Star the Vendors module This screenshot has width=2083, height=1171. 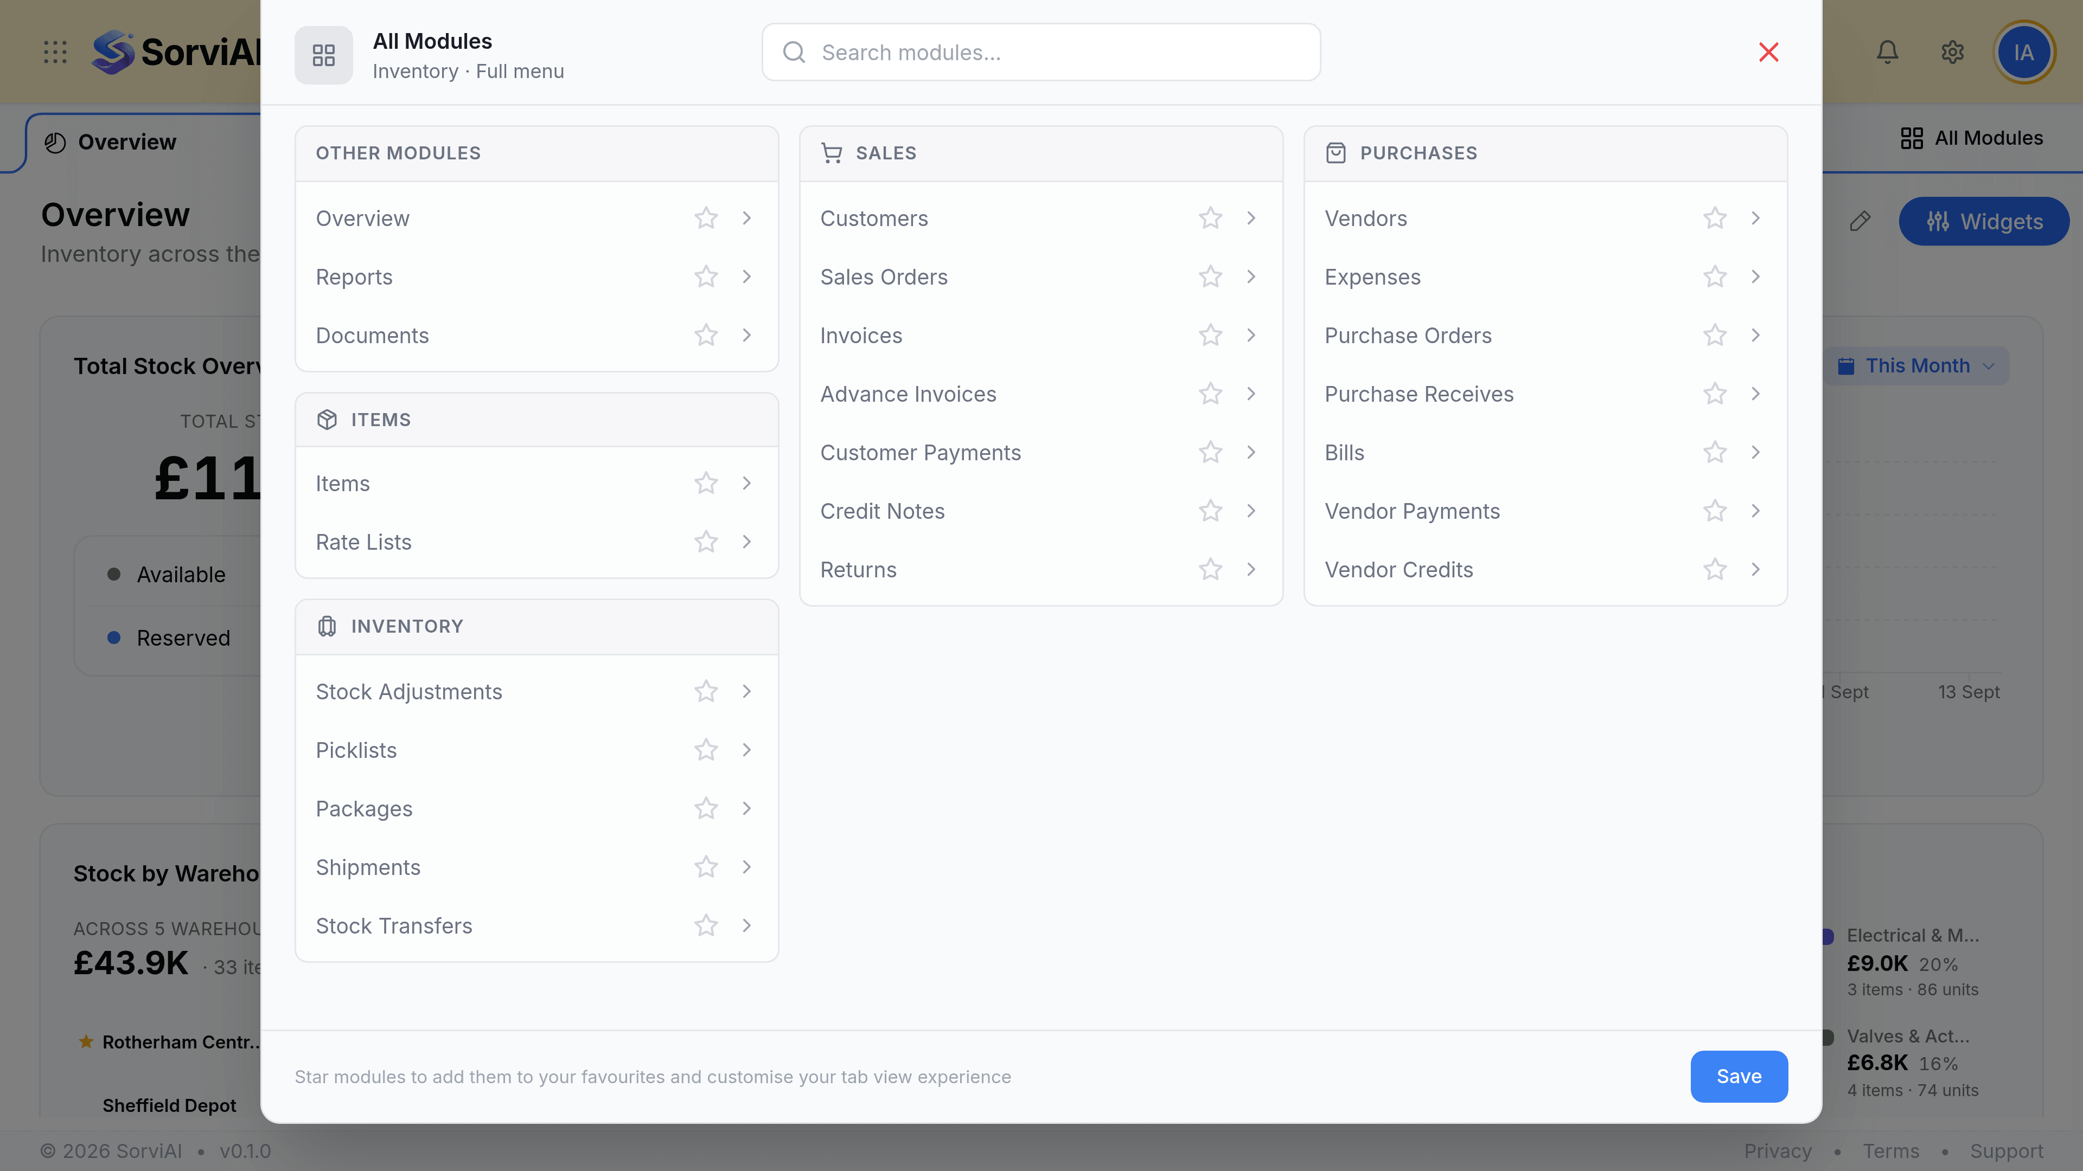click(x=1715, y=218)
